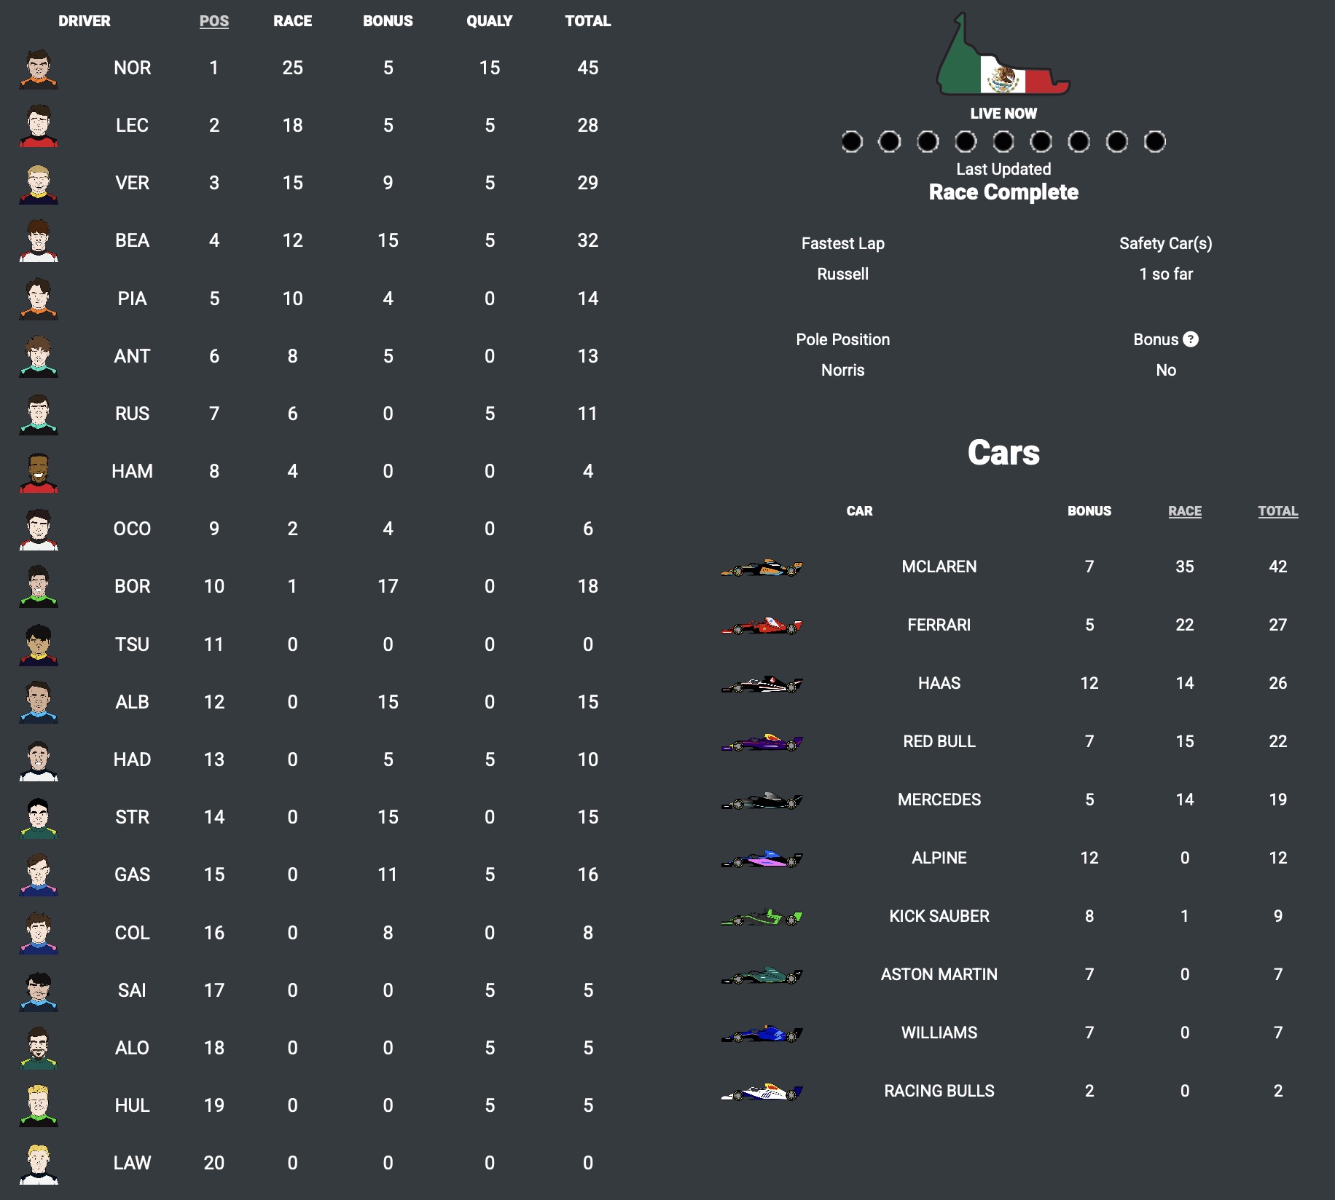This screenshot has width=1335, height=1200.
Task: Click the Lawson driver avatar
Action: click(39, 1164)
